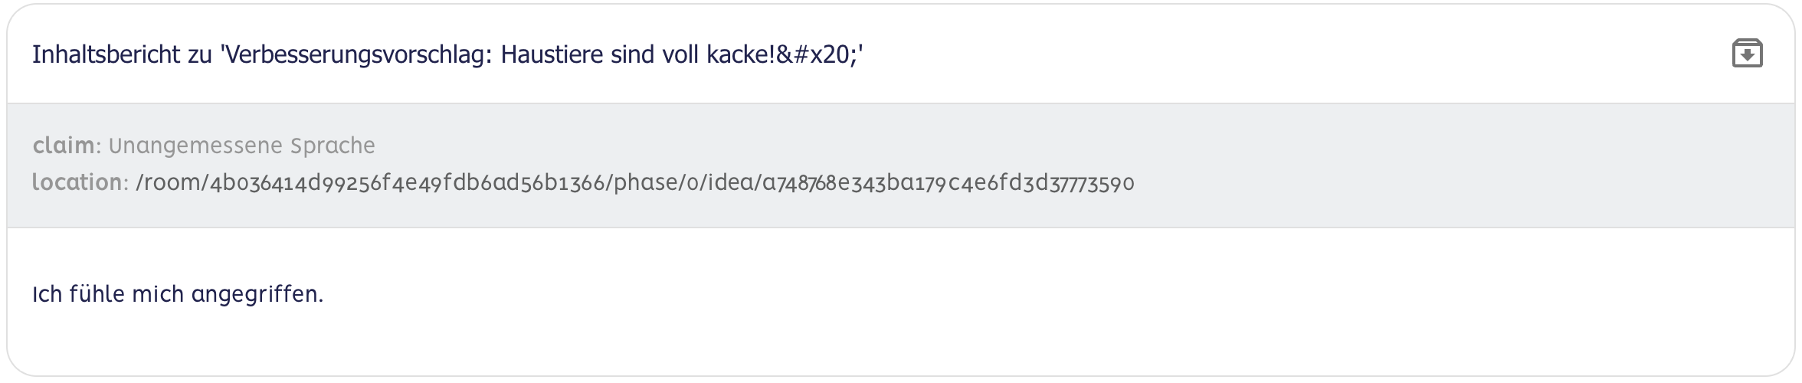Click the 'phase/0' segment of the location
The width and height of the screenshot is (1802, 383).
(x=658, y=183)
